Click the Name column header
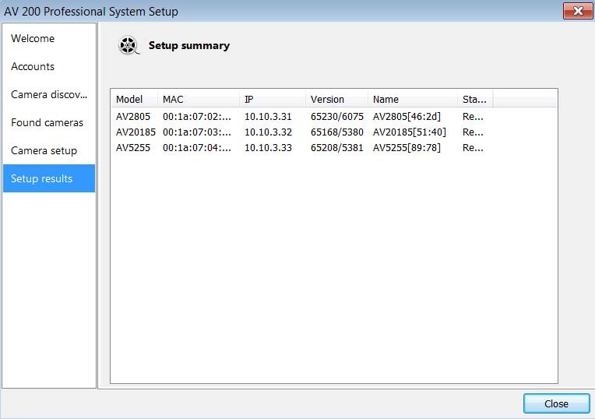The width and height of the screenshot is (595, 419). [x=386, y=99]
